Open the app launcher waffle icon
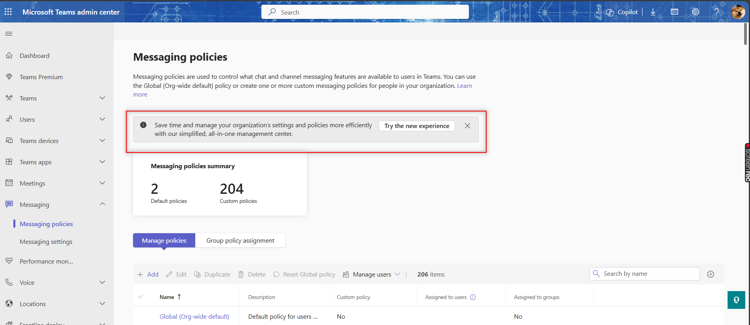This screenshot has height=325, width=750. pyautogui.click(x=8, y=12)
